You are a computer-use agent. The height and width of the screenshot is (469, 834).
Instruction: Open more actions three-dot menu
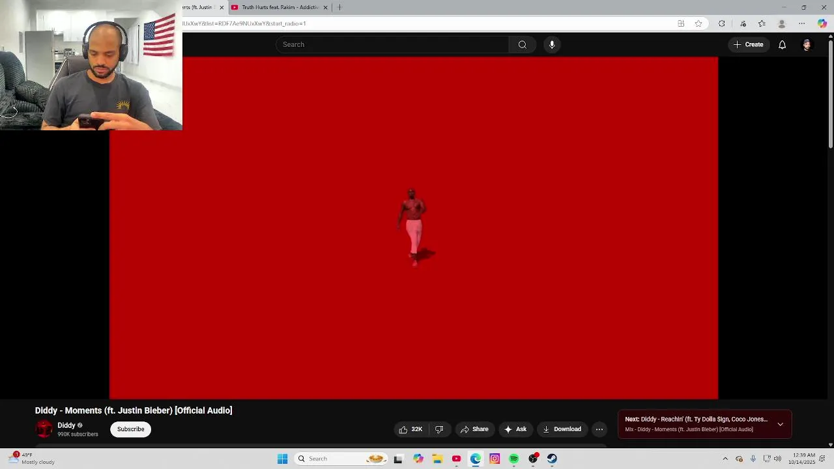[599, 429]
